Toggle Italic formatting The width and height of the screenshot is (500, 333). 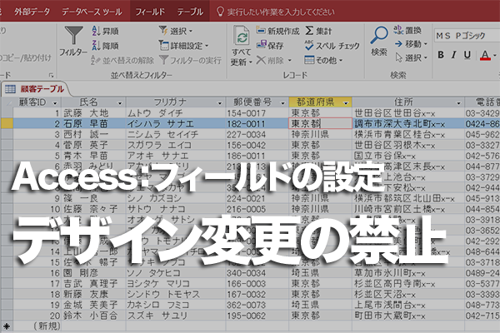[x=454, y=55]
